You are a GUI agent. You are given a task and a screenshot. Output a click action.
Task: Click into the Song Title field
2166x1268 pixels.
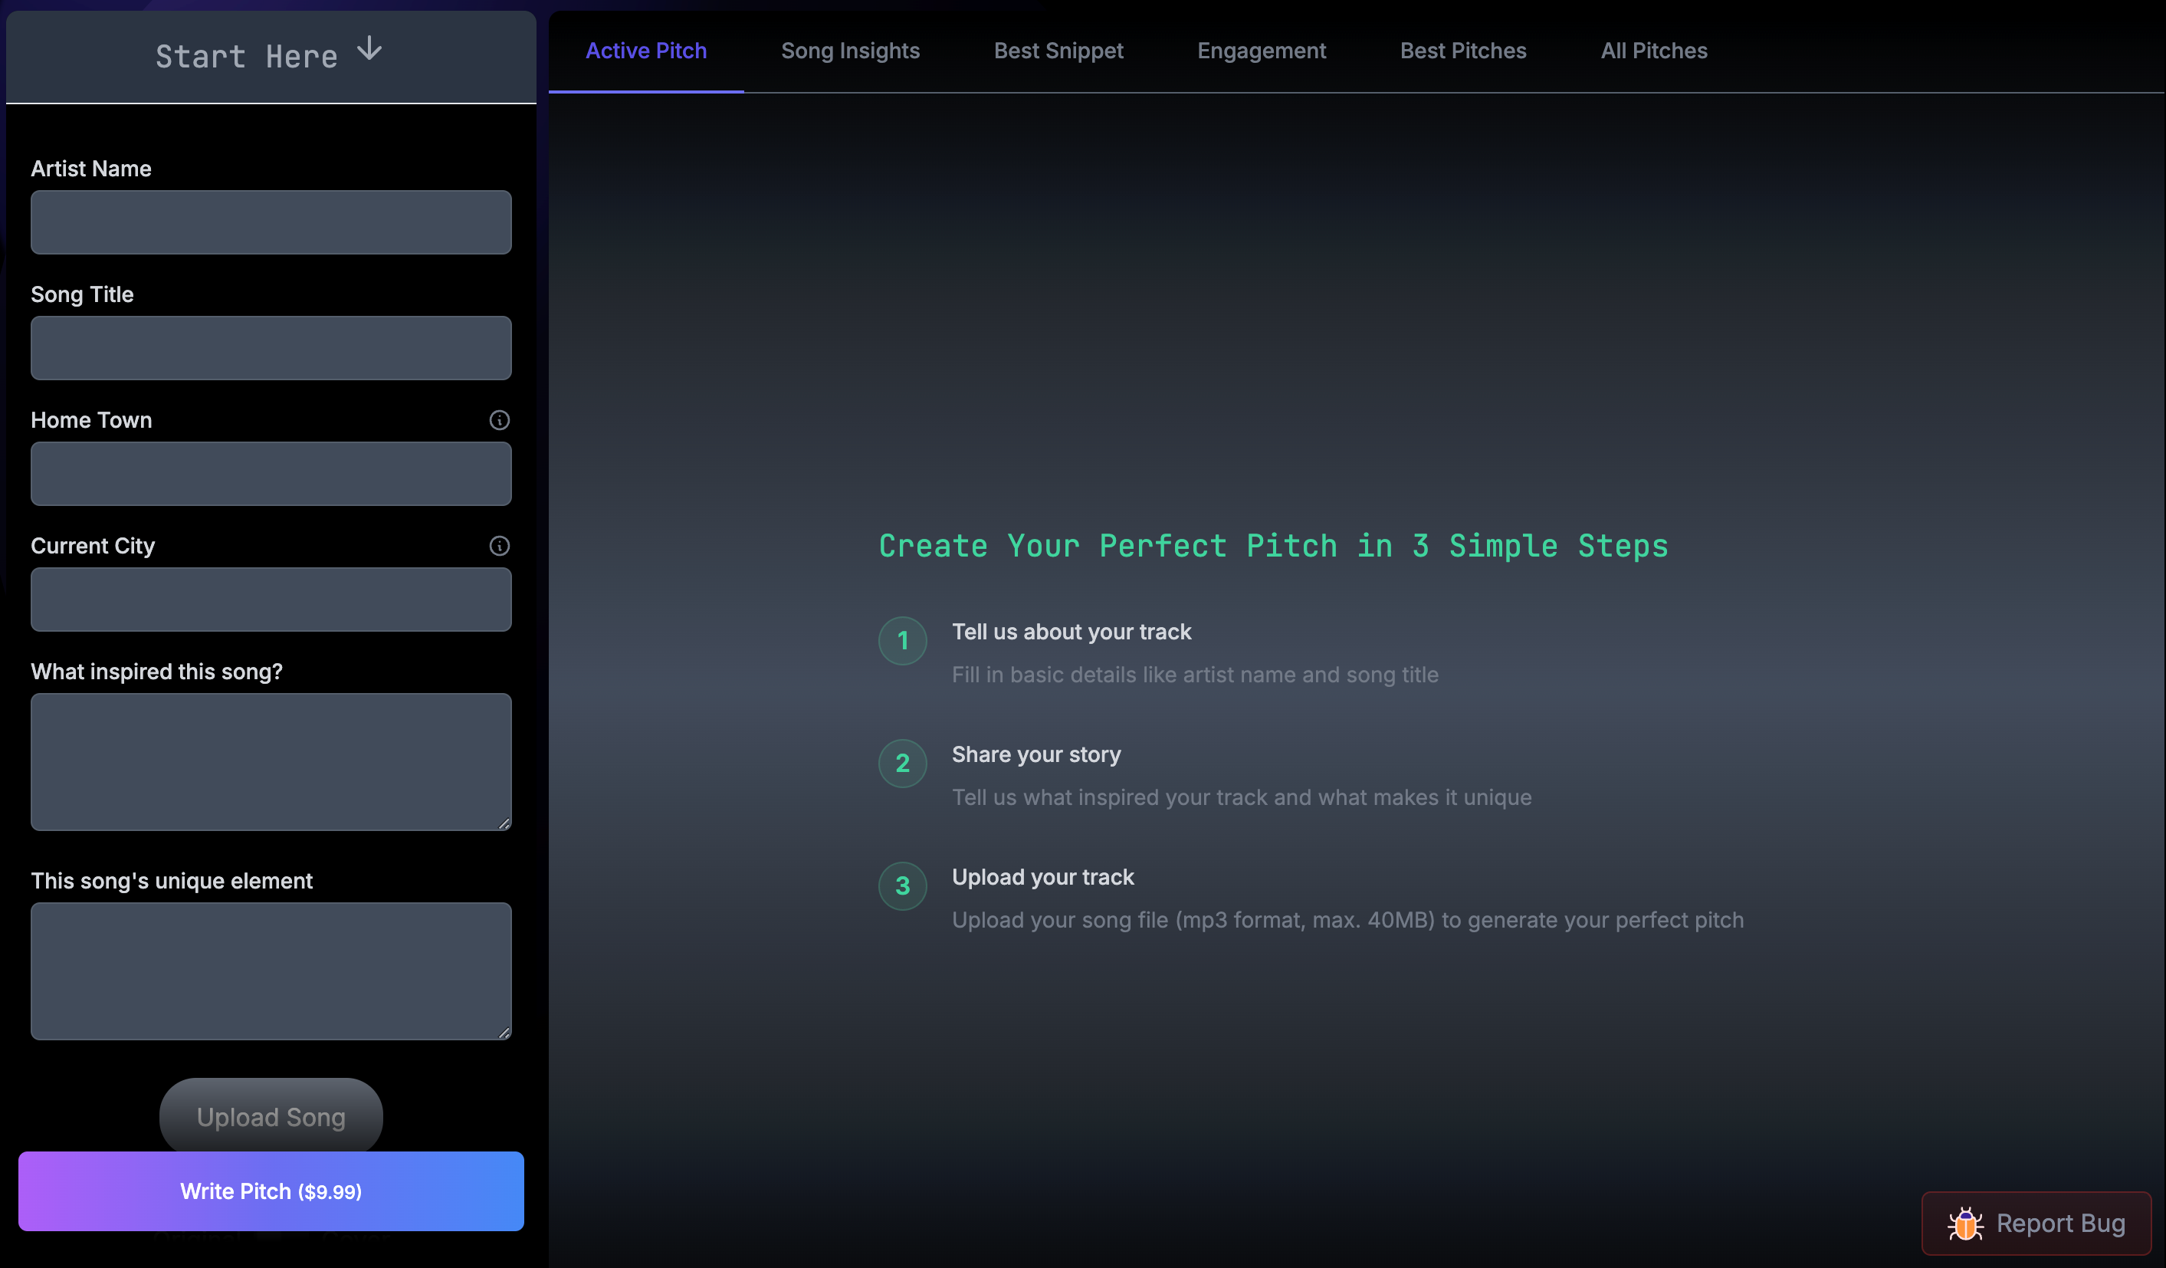click(271, 348)
